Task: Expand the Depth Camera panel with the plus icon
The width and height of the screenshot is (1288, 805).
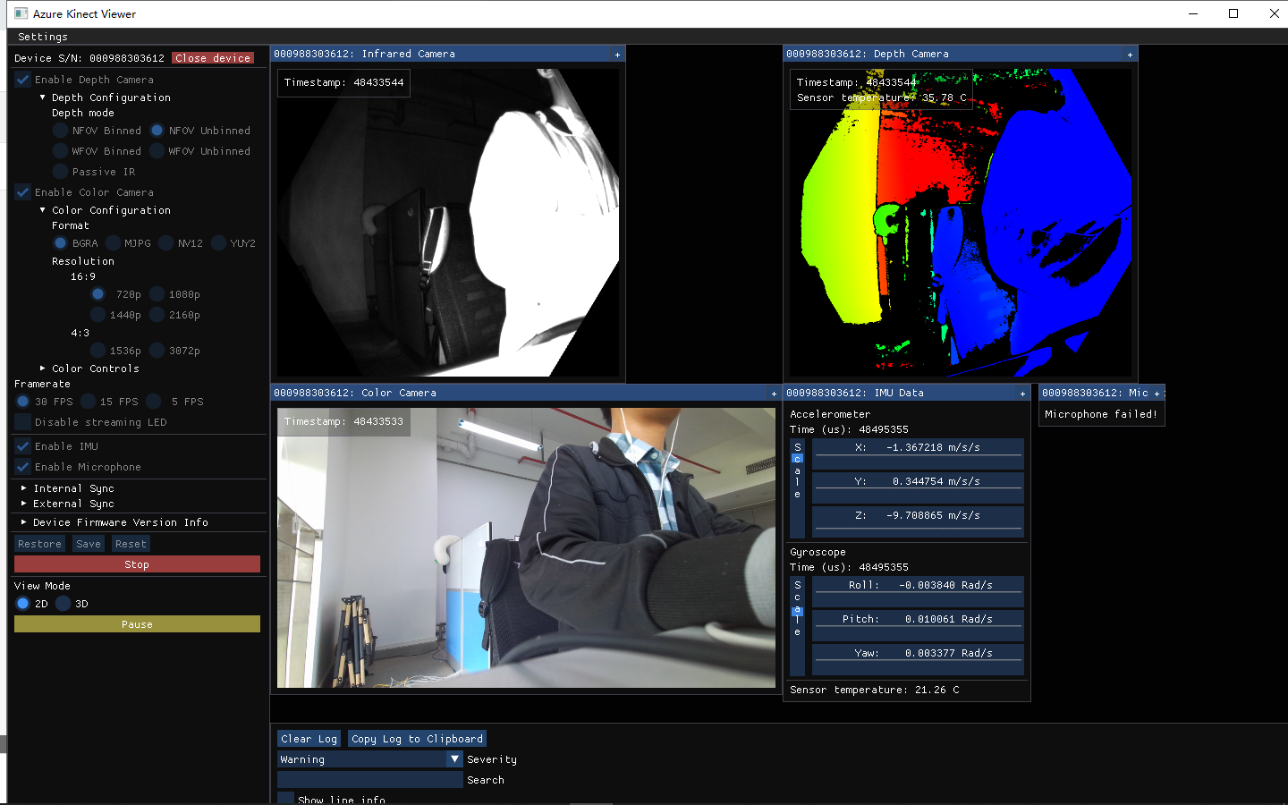Action: point(1130,54)
